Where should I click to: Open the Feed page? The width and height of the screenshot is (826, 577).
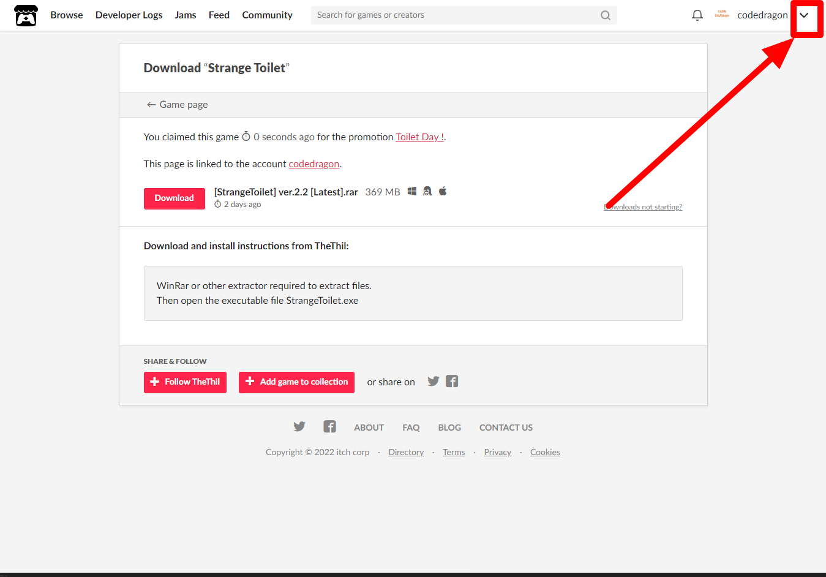219,15
